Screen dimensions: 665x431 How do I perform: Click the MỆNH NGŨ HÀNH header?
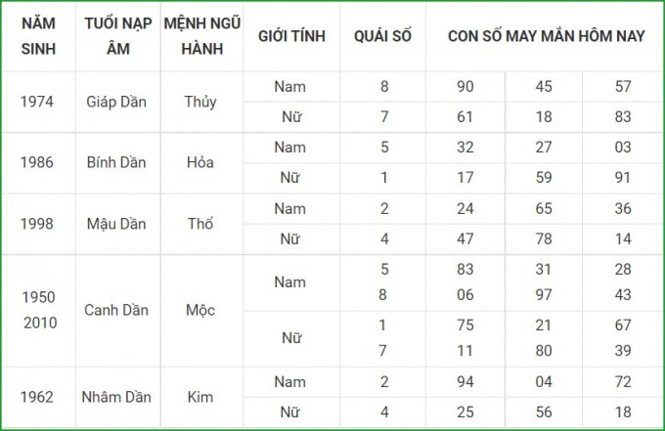(201, 36)
